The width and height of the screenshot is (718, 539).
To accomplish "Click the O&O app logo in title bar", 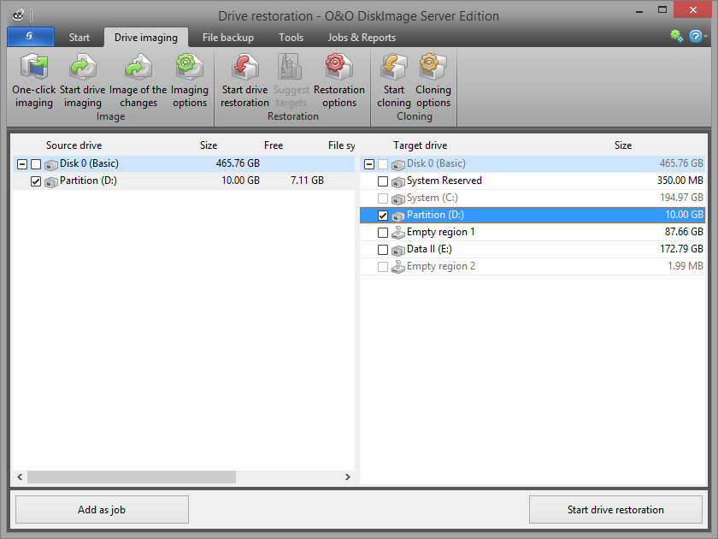I will coord(18,15).
